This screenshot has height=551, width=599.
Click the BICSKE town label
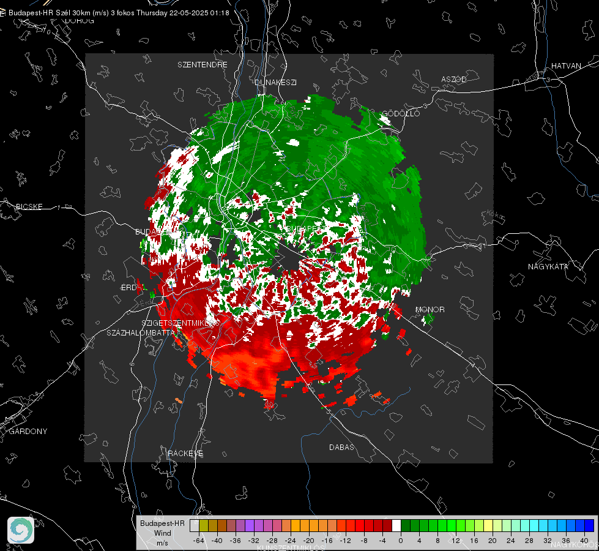point(29,206)
